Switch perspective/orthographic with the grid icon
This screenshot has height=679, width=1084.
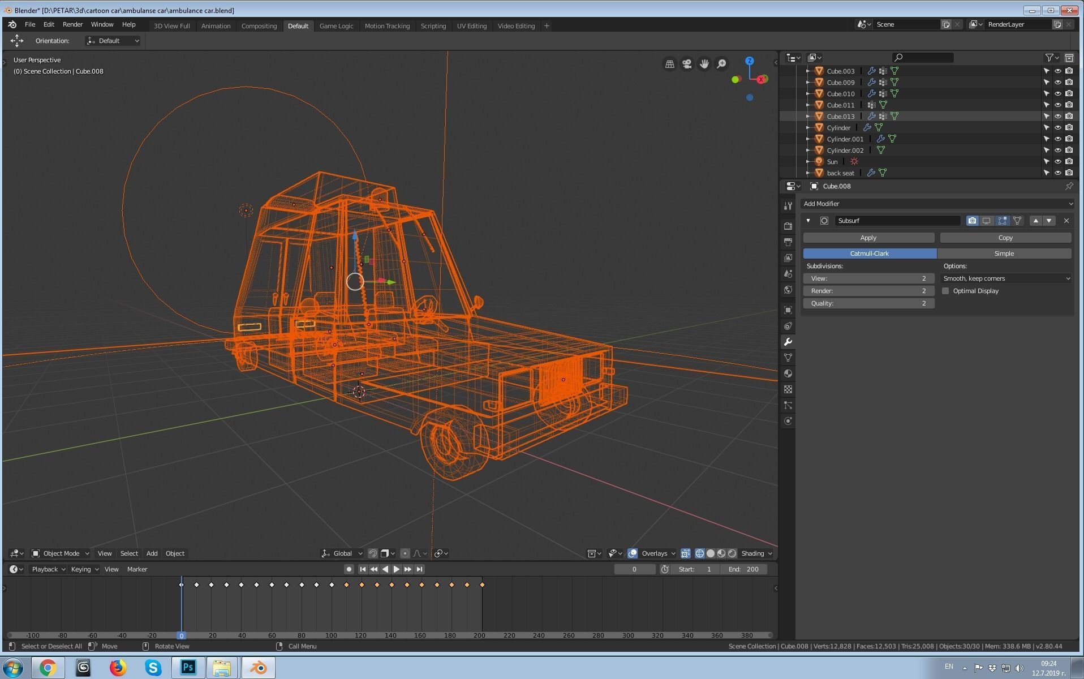(669, 64)
